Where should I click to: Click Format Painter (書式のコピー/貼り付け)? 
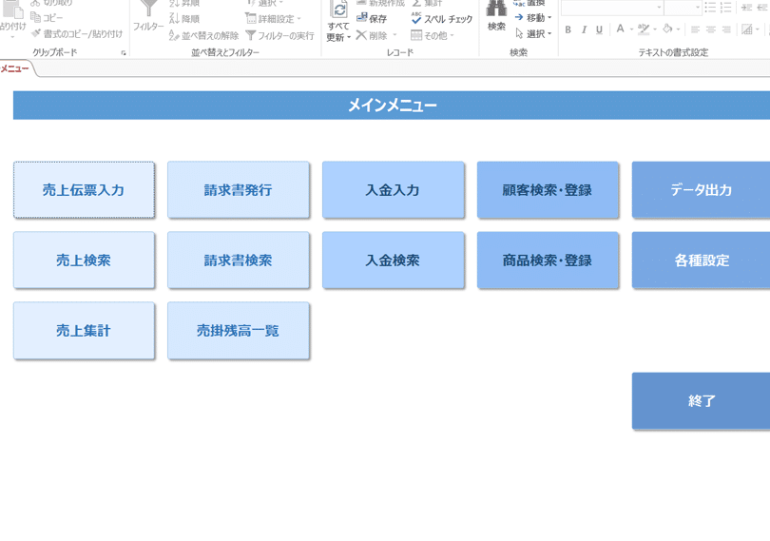[76, 34]
